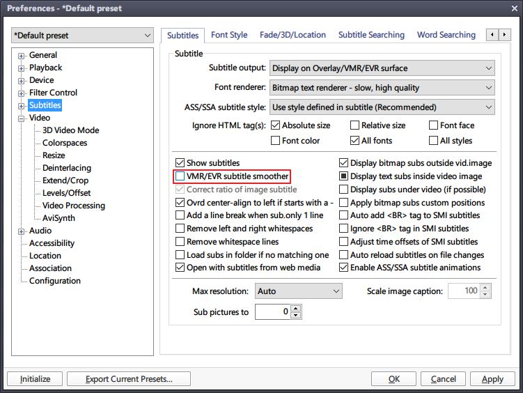The image size is (523, 393).
Task: Decrease the Sub pictures to value
Action: coord(296,316)
